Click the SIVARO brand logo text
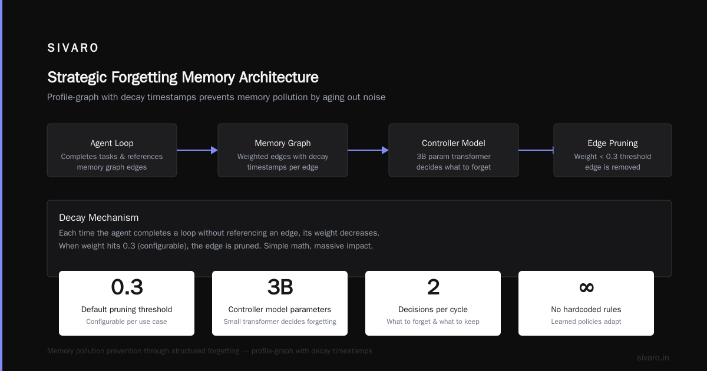Viewport: 707px width, 371px height. click(x=73, y=48)
